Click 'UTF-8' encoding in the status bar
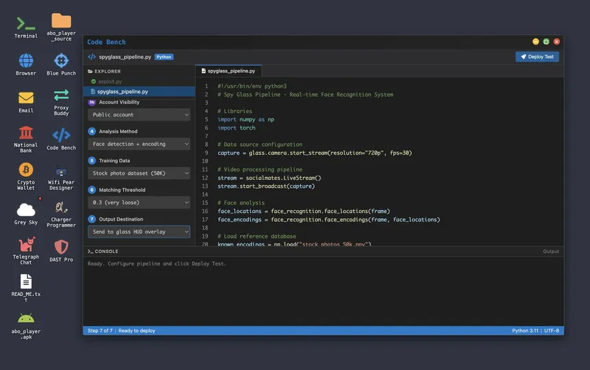Image resolution: width=590 pixels, height=370 pixels. [552, 331]
